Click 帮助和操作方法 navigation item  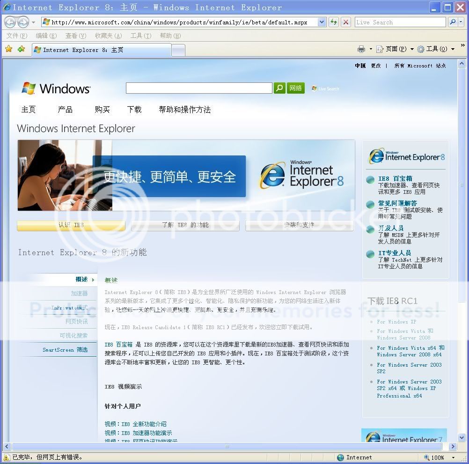pyautogui.click(x=185, y=110)
